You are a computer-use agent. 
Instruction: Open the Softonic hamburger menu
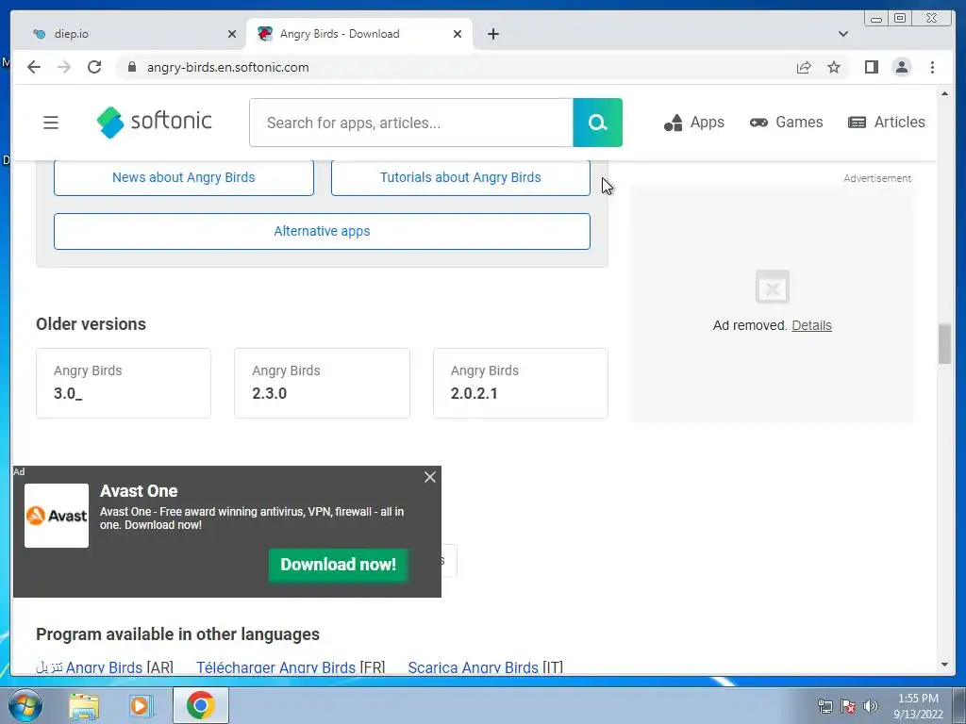pos(51,123)
